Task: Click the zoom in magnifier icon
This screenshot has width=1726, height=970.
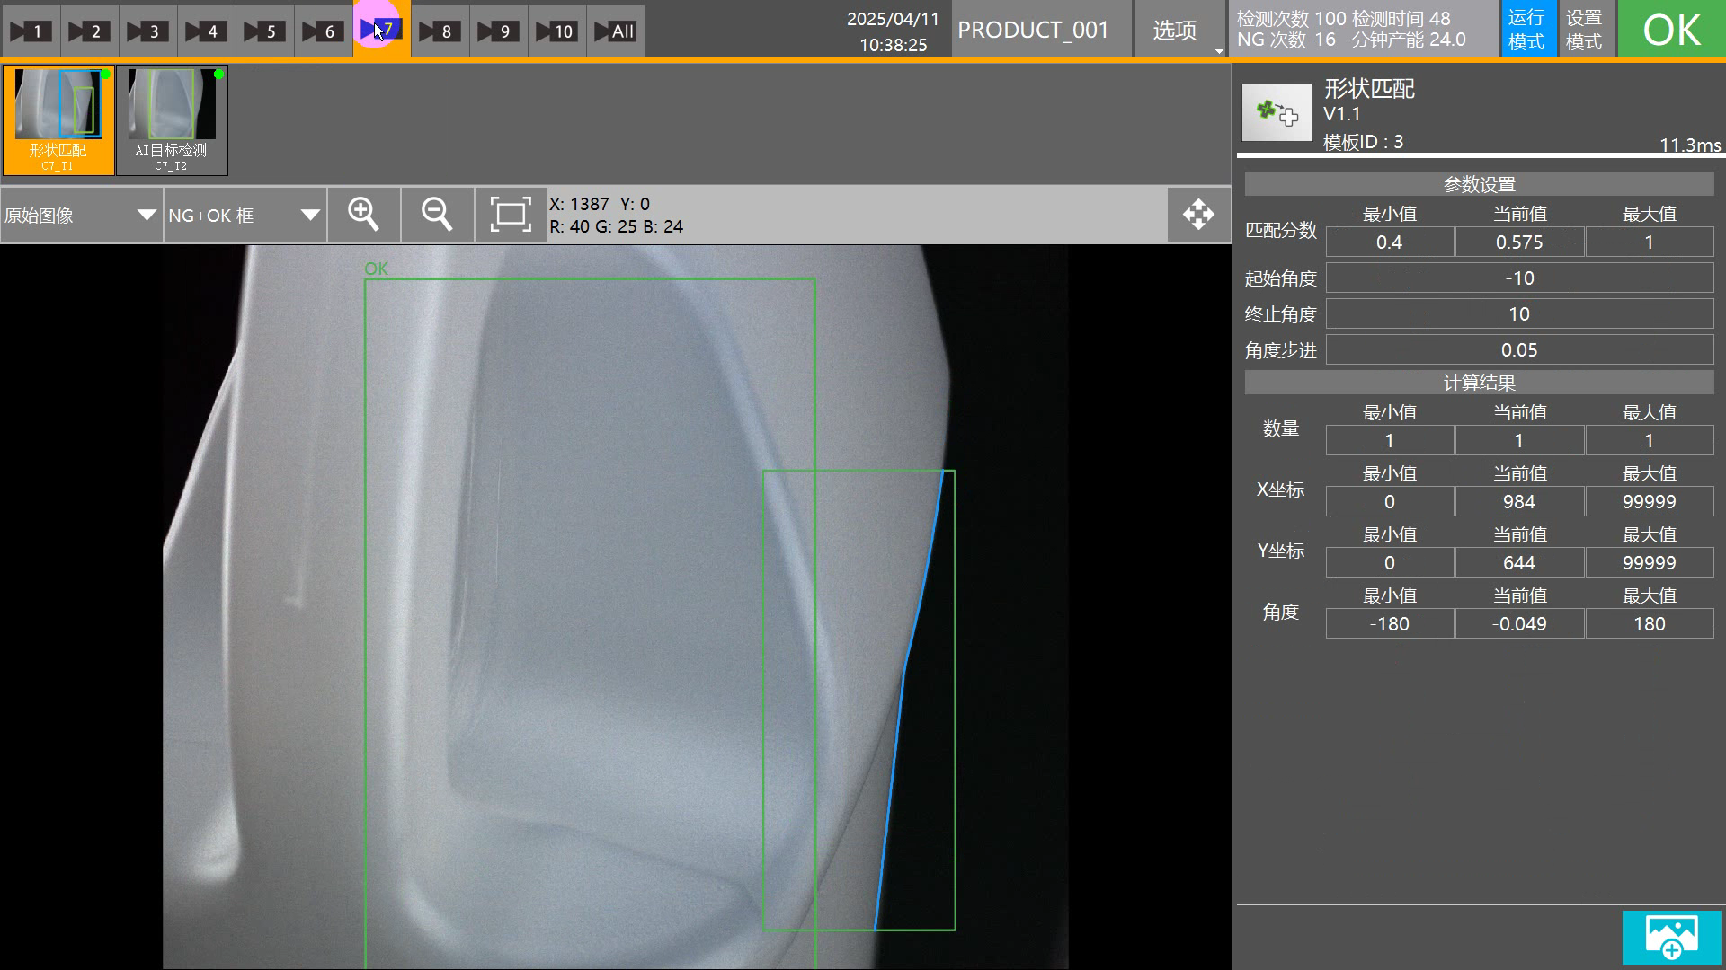Action: click(363, 215)
